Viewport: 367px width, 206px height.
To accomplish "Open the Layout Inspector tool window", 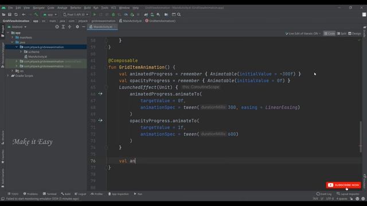I will pos(349,194).
